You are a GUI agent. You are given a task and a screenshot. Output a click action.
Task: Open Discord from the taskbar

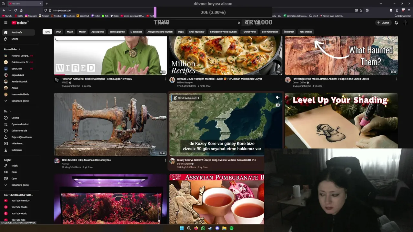point(217,228)
